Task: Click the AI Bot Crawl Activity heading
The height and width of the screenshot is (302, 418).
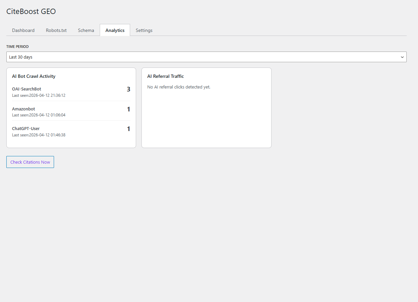Action: pyautogui.click(x=33, y=76)
